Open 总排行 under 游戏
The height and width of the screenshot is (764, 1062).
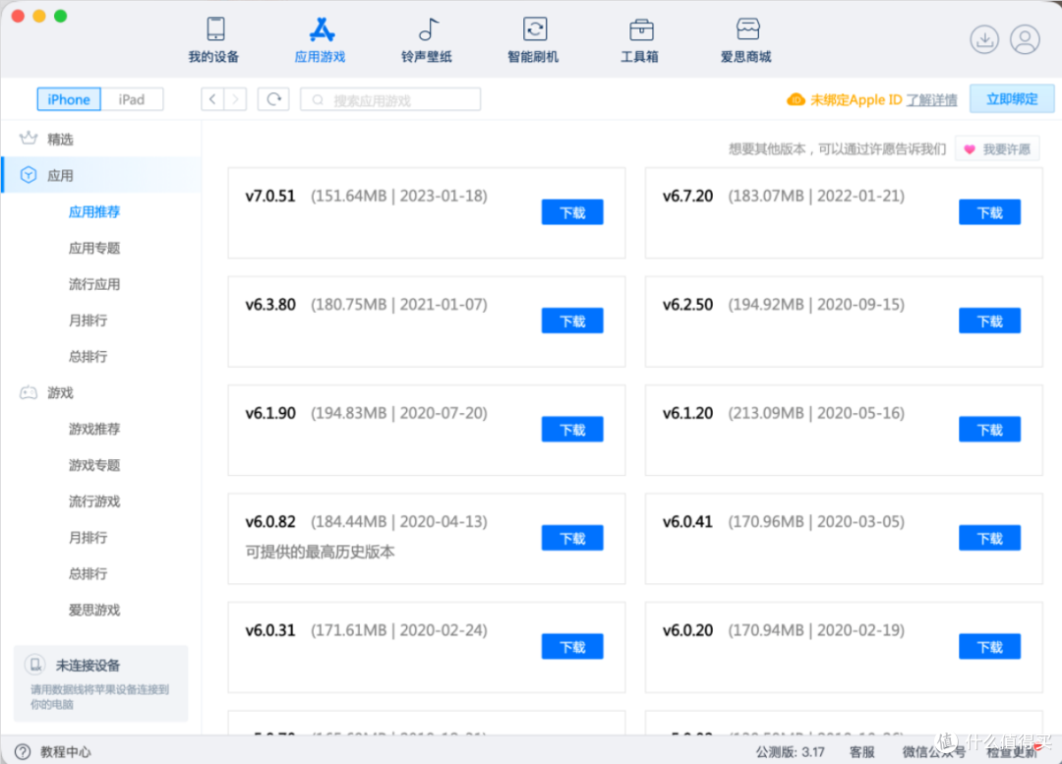(88, 573)
